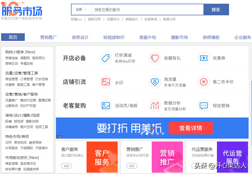Screen dimensions: 252x174
Task: Open the 生意参谋 hot search link
Action: point(151,19)
